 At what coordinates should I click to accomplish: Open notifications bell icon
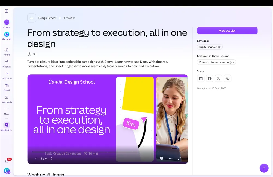[7, 161]
